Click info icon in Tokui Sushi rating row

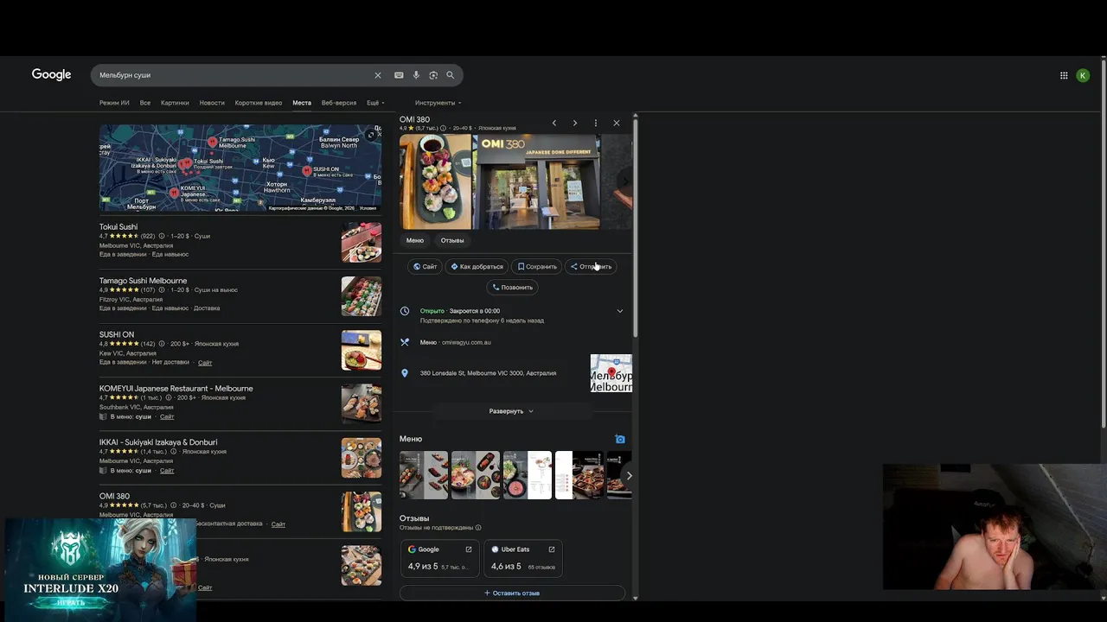click(x=162, y=236)
